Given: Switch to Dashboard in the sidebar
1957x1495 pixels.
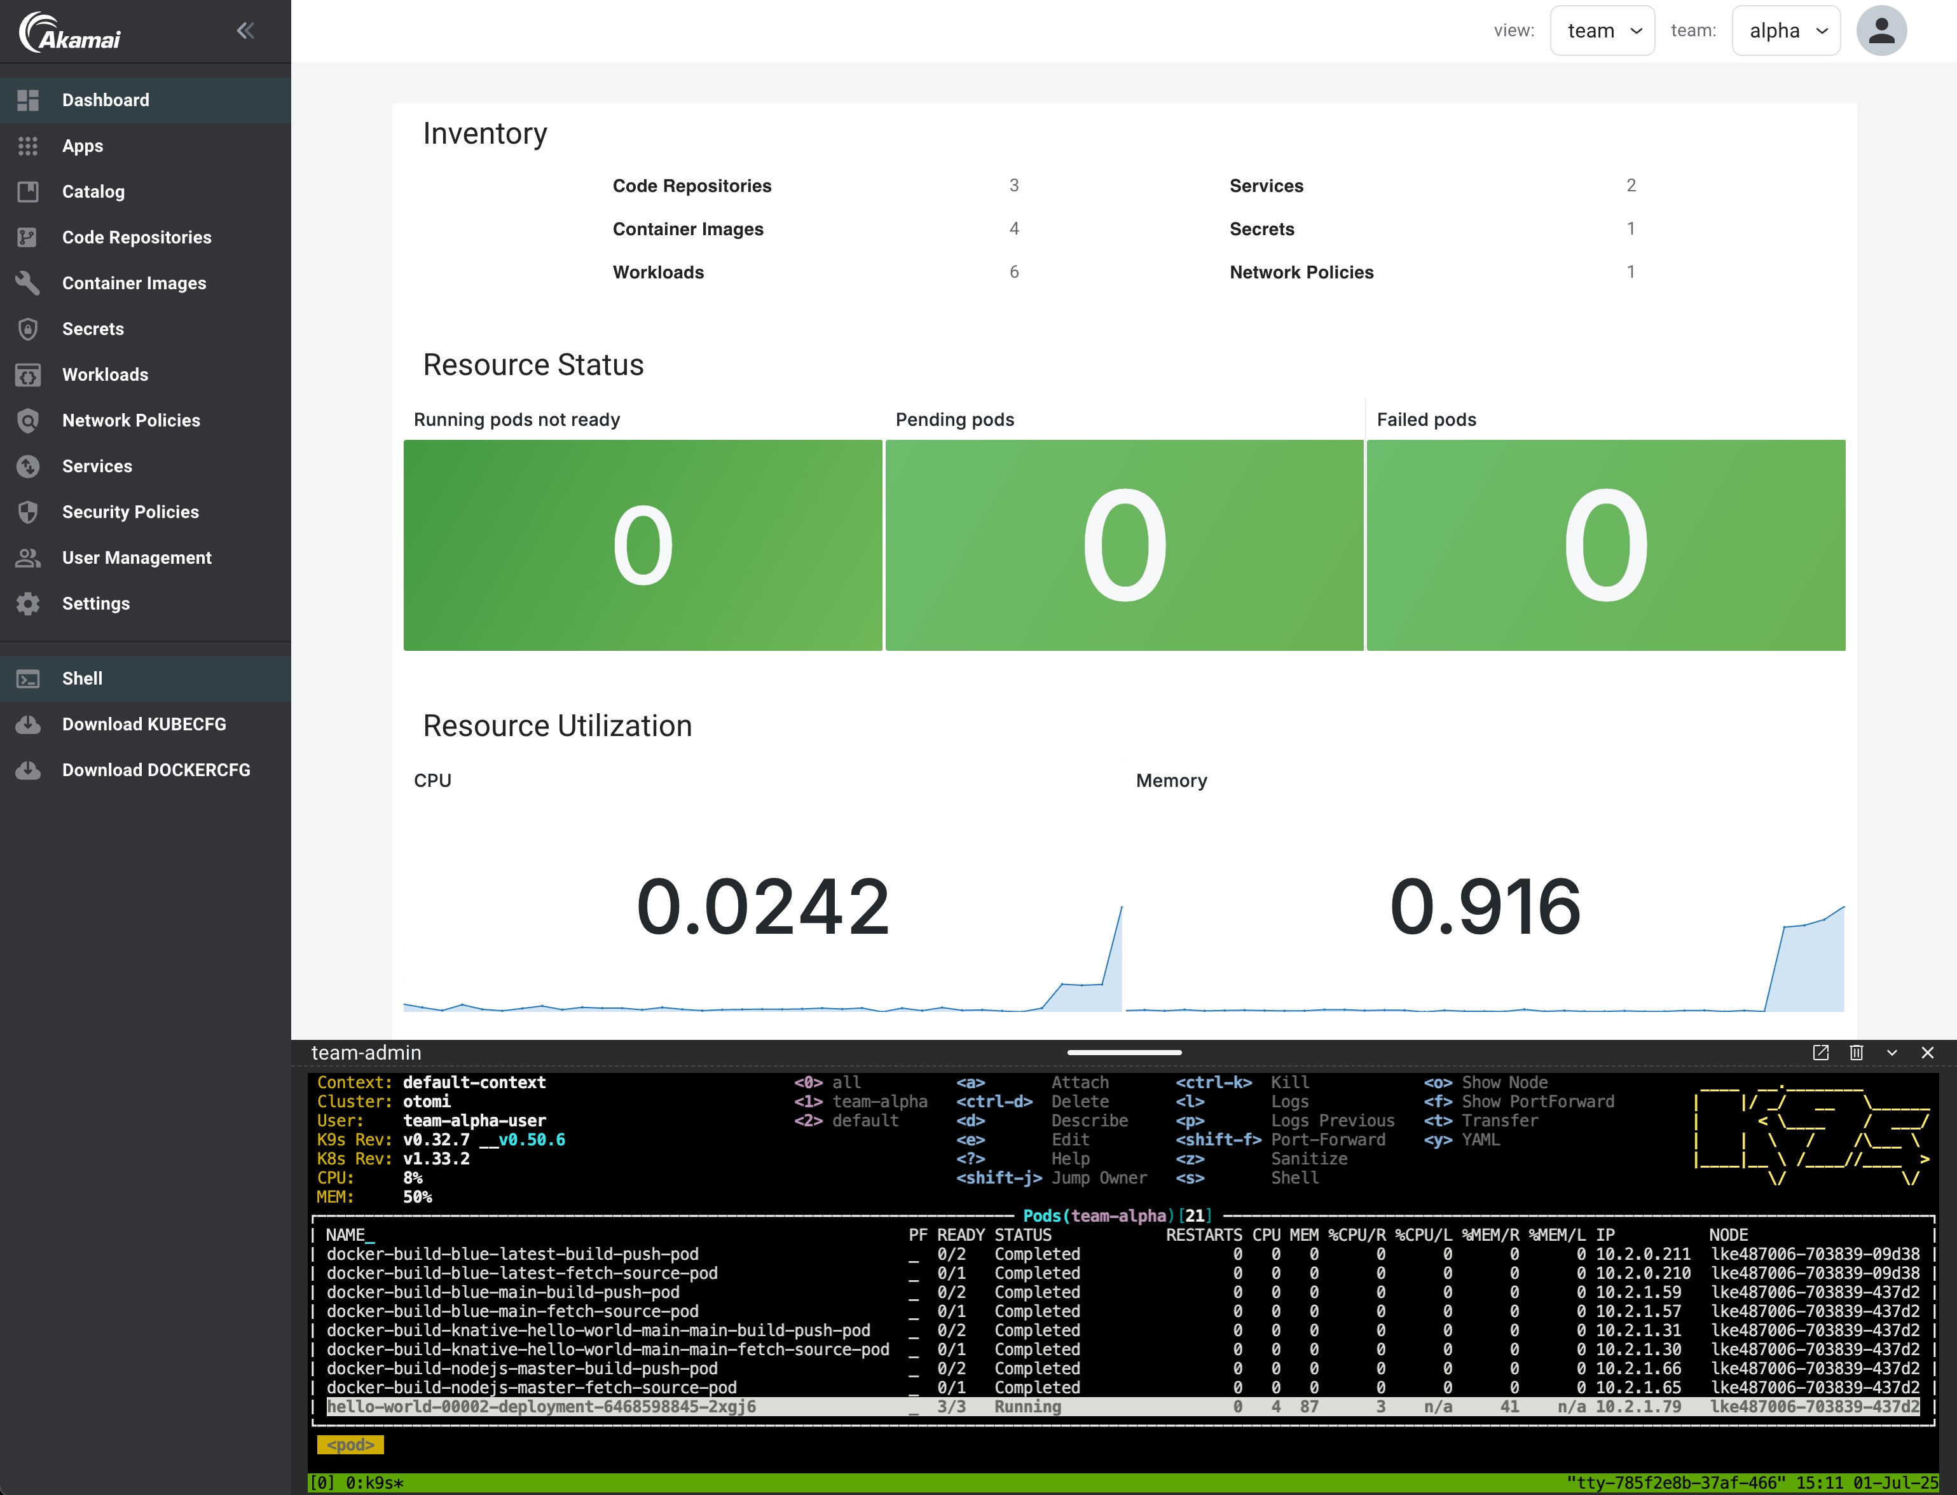Looking at the screenshot, I should coord(106,100).
